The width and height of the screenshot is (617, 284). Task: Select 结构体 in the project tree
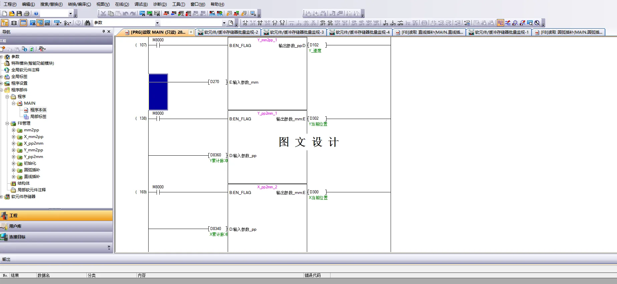tap(24, 183)
